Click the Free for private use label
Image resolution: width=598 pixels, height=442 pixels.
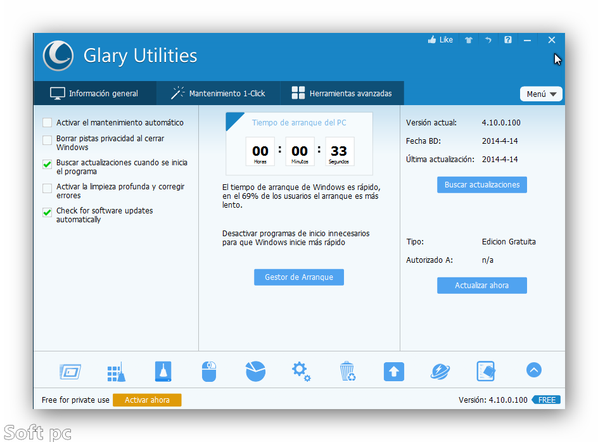75,400
